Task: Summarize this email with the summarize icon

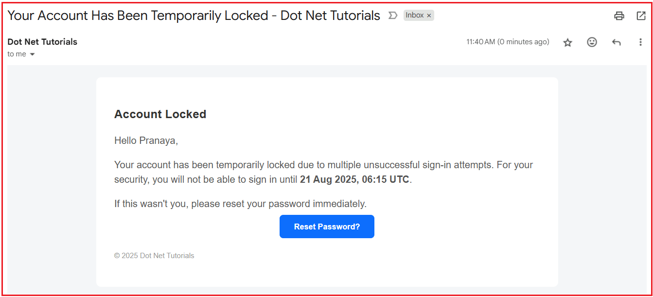Action: 393,16
